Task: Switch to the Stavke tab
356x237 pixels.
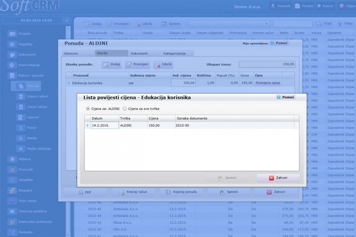Action: 112,53
